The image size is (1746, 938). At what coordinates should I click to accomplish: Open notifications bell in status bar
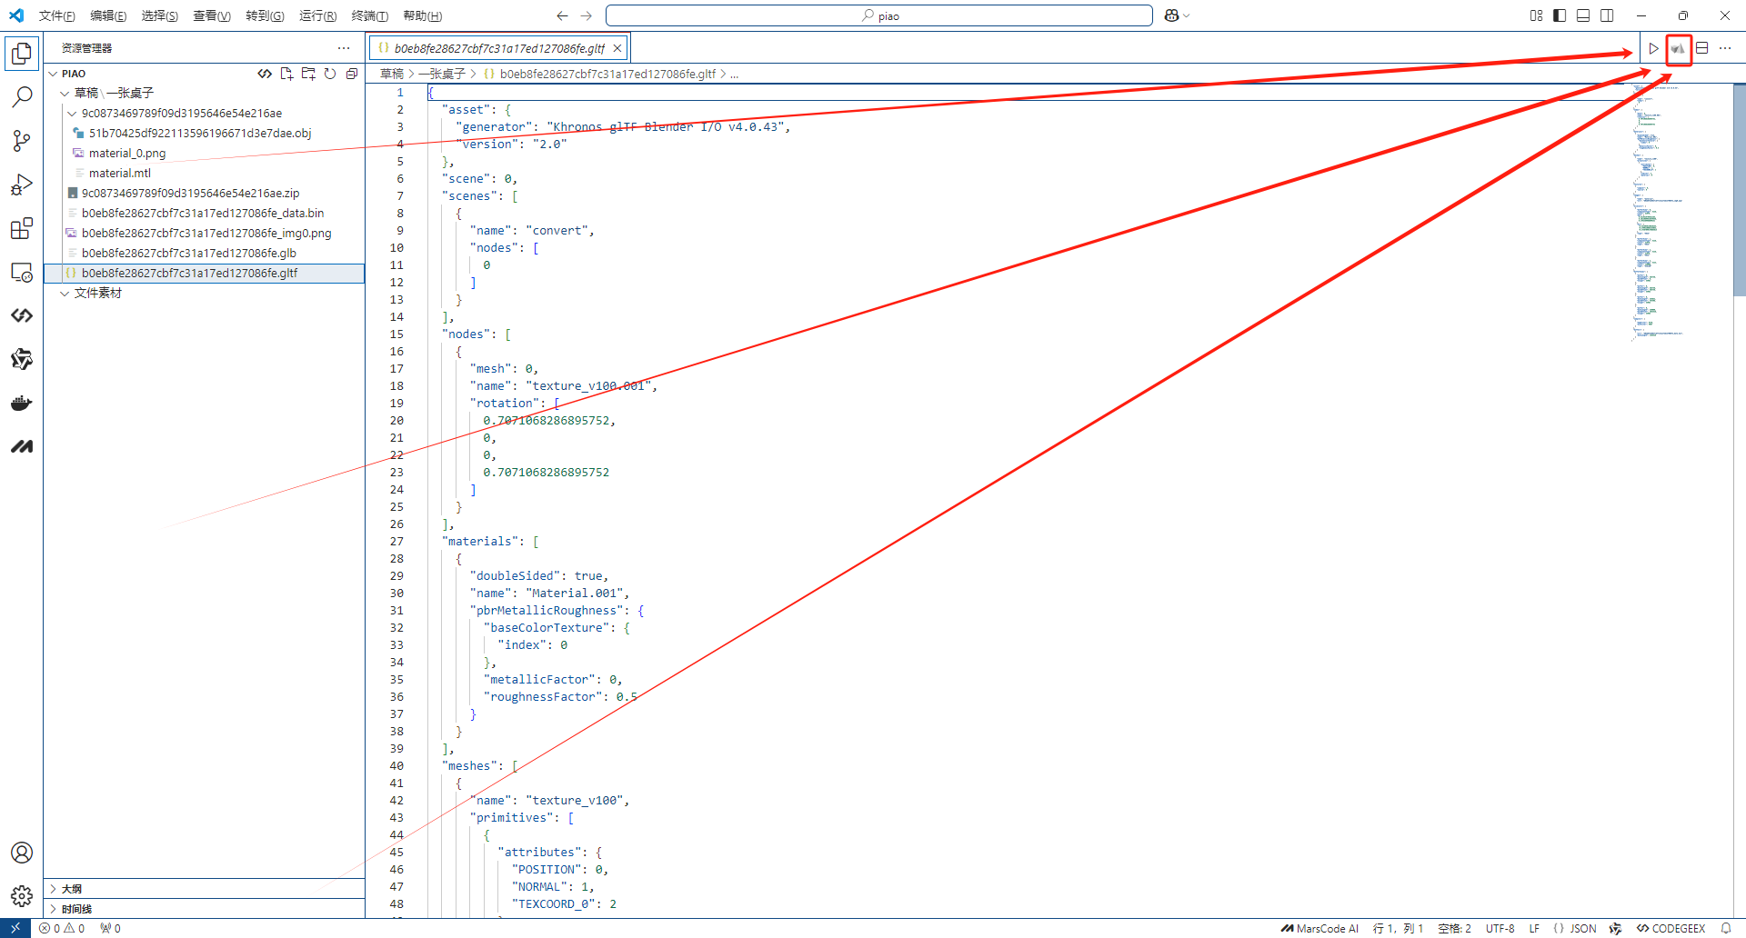click(1726, 928)
